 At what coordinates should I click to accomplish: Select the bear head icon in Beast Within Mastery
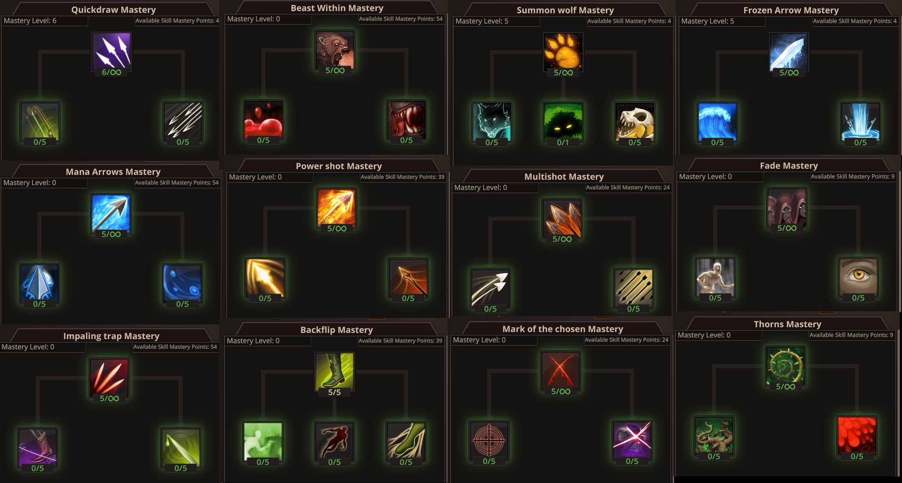335,50
